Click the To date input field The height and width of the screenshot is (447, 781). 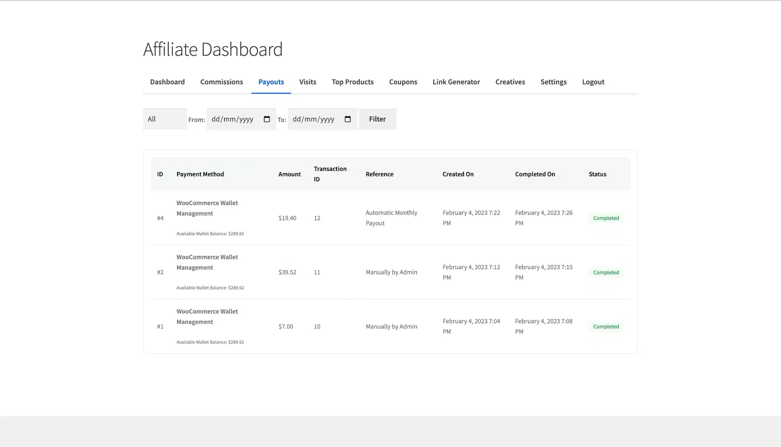click(x=315, y=119)
